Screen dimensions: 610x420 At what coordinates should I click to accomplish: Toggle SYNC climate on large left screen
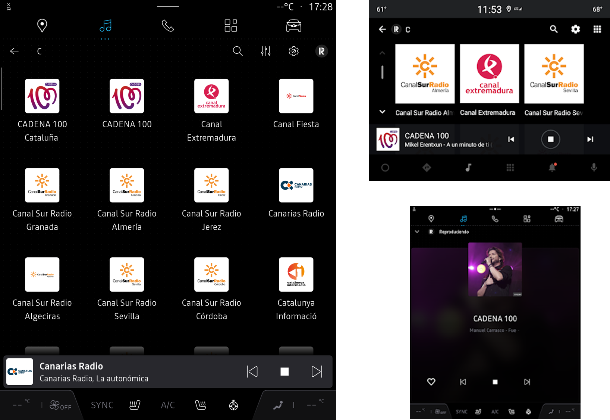(102, 405)
